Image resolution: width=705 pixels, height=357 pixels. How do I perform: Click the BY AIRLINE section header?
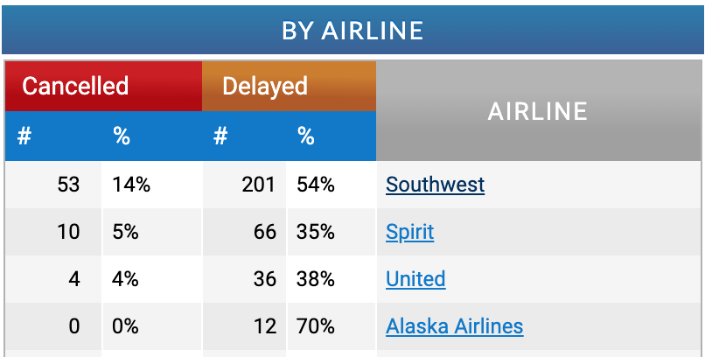[x=352, y=31]
